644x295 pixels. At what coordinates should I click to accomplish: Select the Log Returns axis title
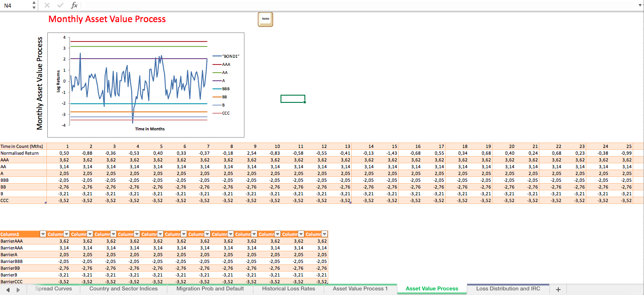click(x=58, y=81)
